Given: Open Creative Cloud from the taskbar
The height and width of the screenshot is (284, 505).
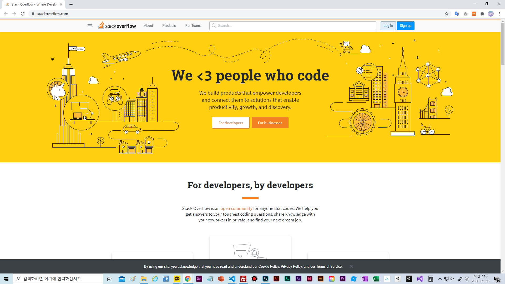Looking at the screenshot, I should [x=332, y=279].
